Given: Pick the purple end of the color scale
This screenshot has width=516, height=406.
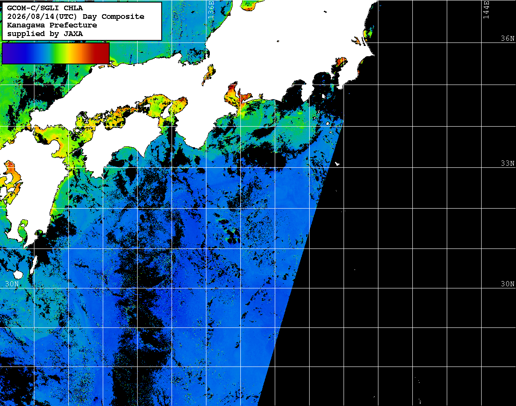Looking at the screenshot, I should (9, 53).
